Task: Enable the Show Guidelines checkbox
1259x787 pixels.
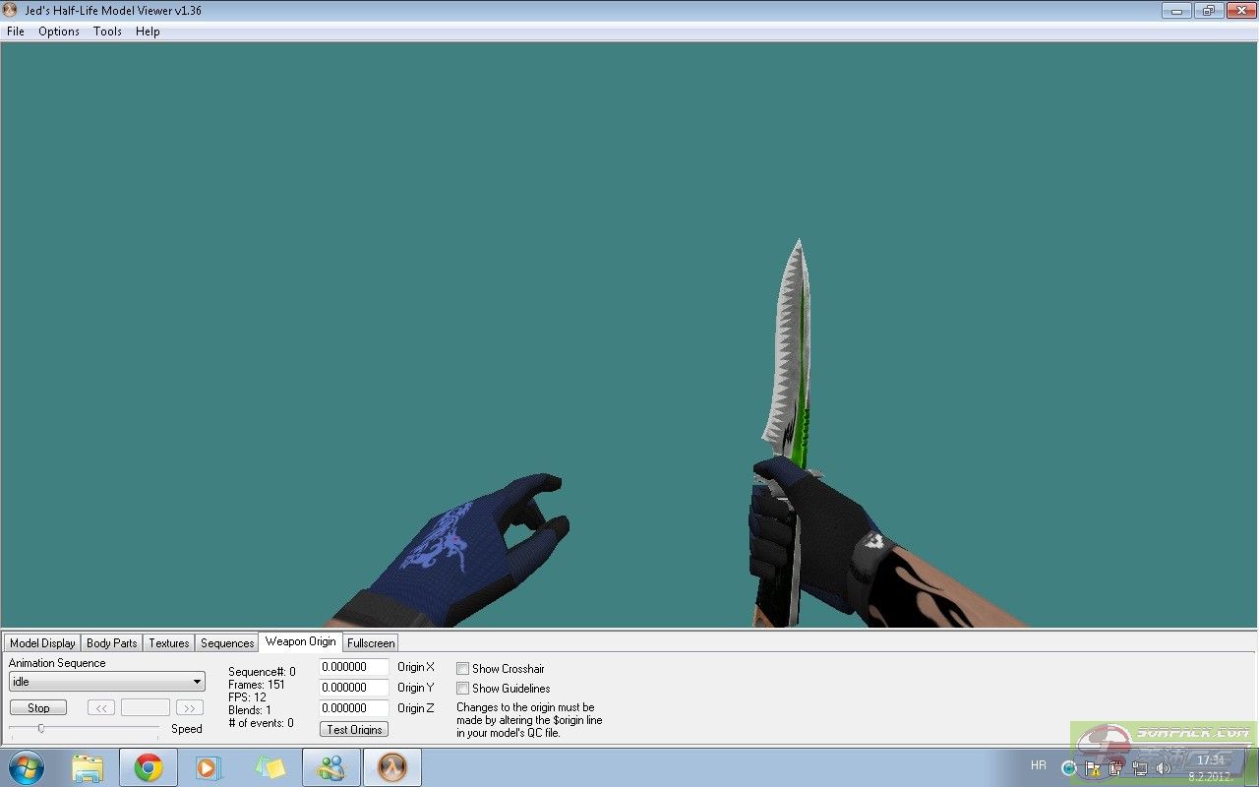Action: pos(462,689)
